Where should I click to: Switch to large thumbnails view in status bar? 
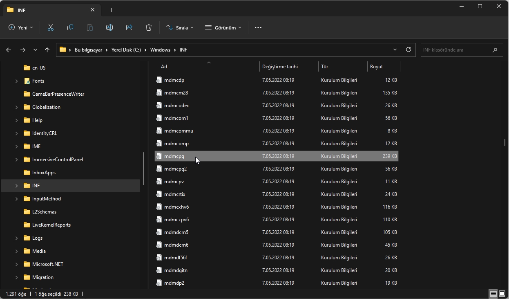(502, 294)
